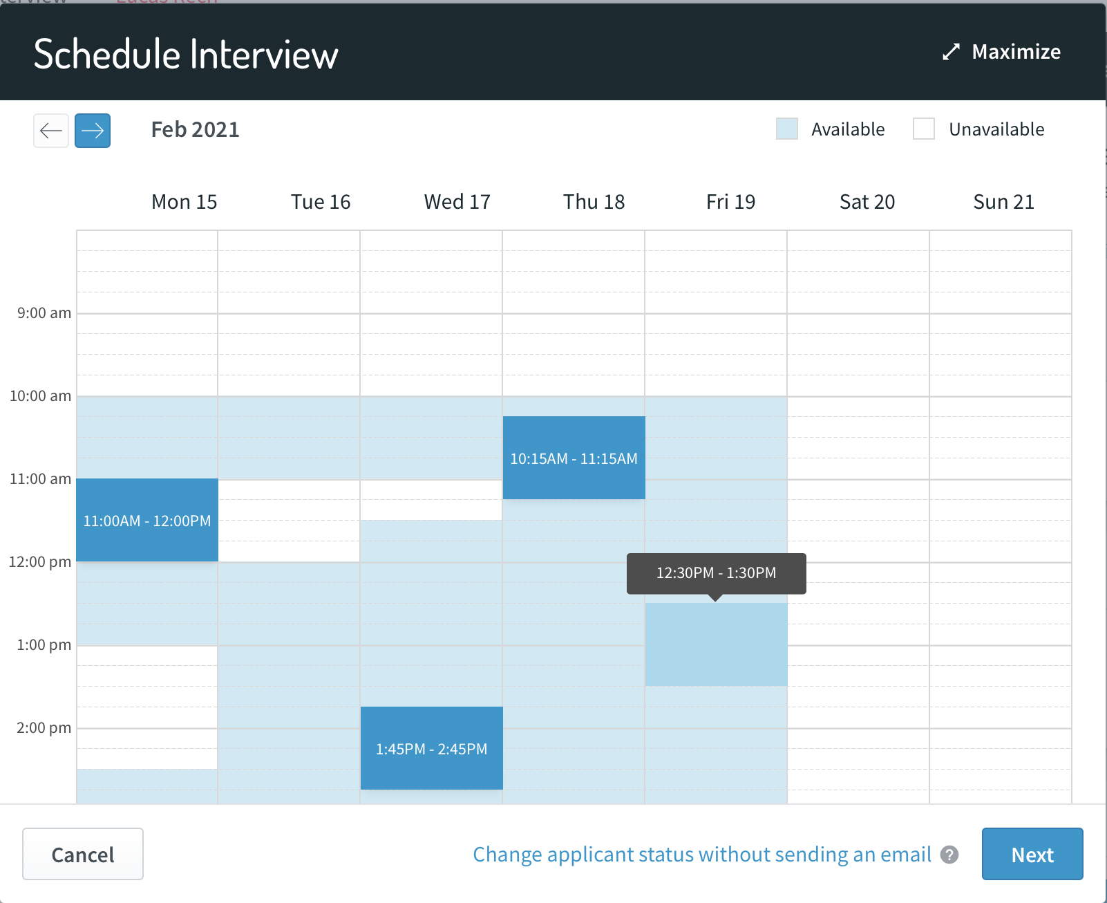Screen dimensions: 1107x903
Task: Select the 10:15AM - 11:15AM Thursday slot
Action: (574, 458)
